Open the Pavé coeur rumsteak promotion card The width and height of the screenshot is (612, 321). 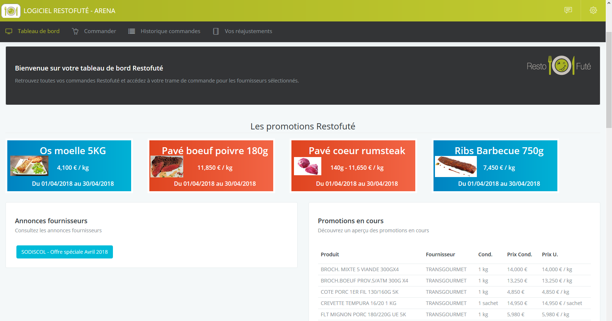point(353,166)
